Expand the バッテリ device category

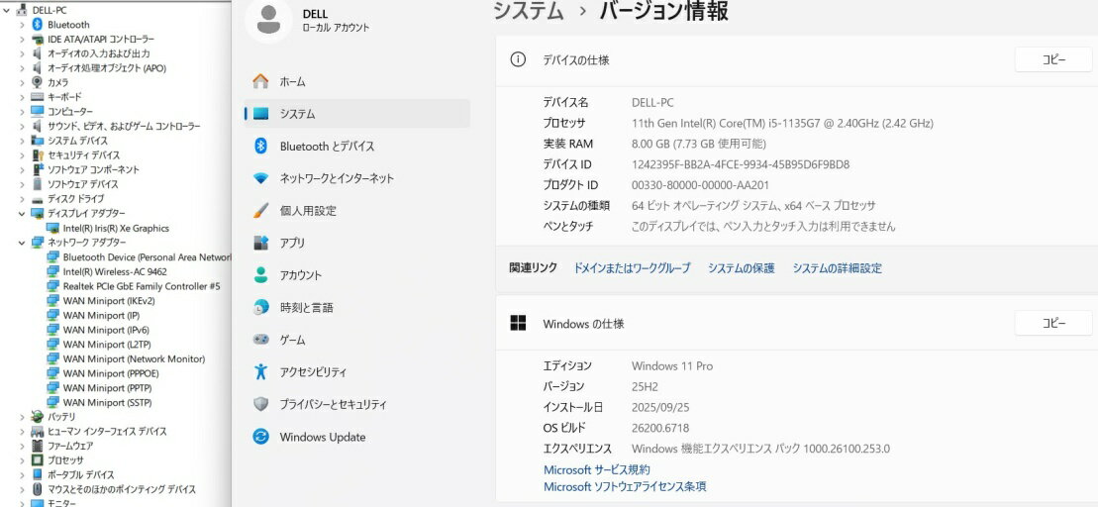coord(22,417)
